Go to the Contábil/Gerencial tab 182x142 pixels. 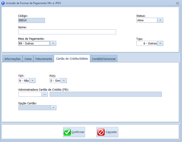click(x=104, y=59)
